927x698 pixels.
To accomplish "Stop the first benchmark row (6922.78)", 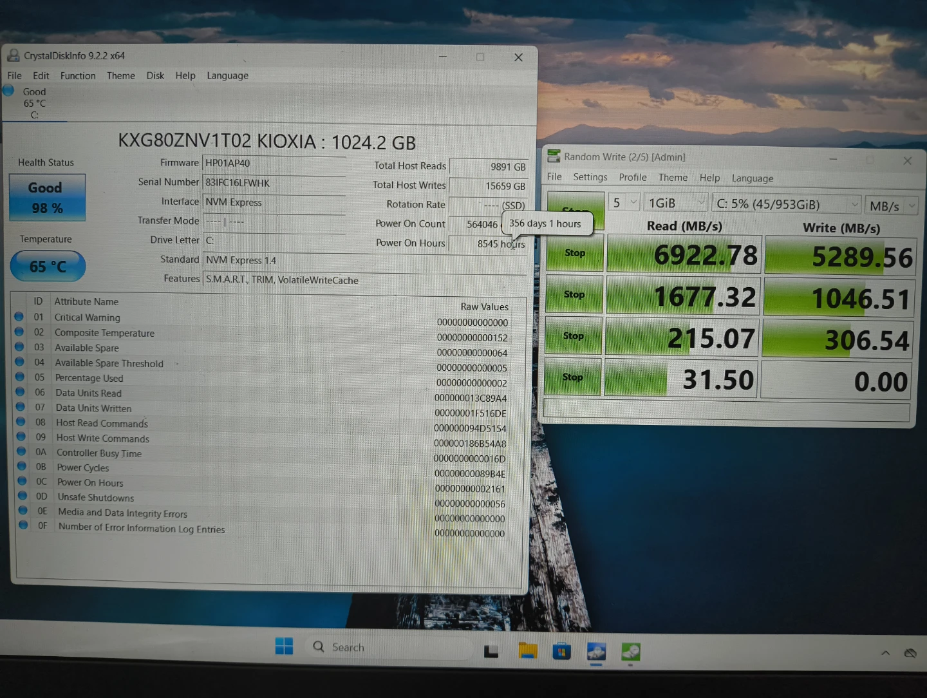I will (575, 253).
